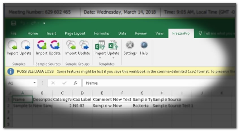239x131 pixels.
Task: Click the formula bar cancel X icon
Action: click(x=53, y=83)
